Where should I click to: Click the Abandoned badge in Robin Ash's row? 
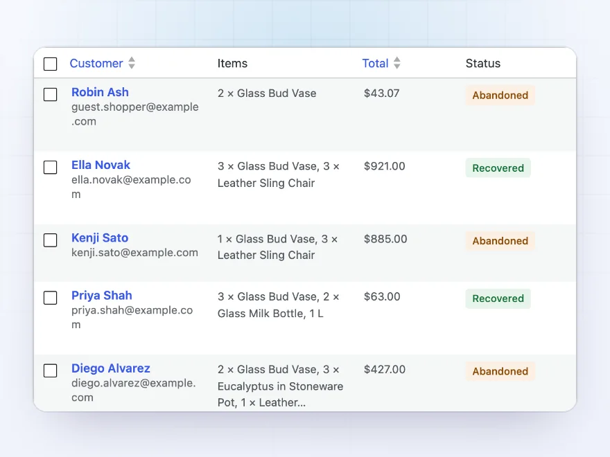[x=500, y=96]
